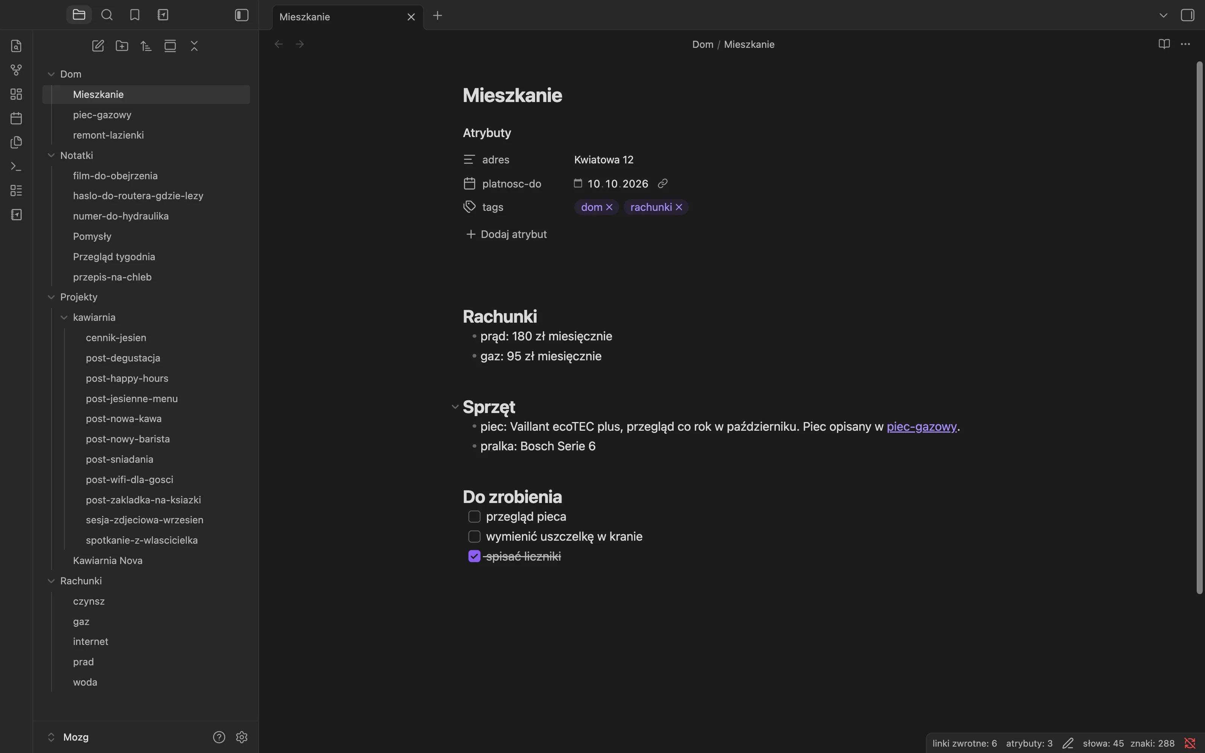The width and height of the screenshot is (1205, 753).
Task: Click the new note pencil icon
Action: 98,46
